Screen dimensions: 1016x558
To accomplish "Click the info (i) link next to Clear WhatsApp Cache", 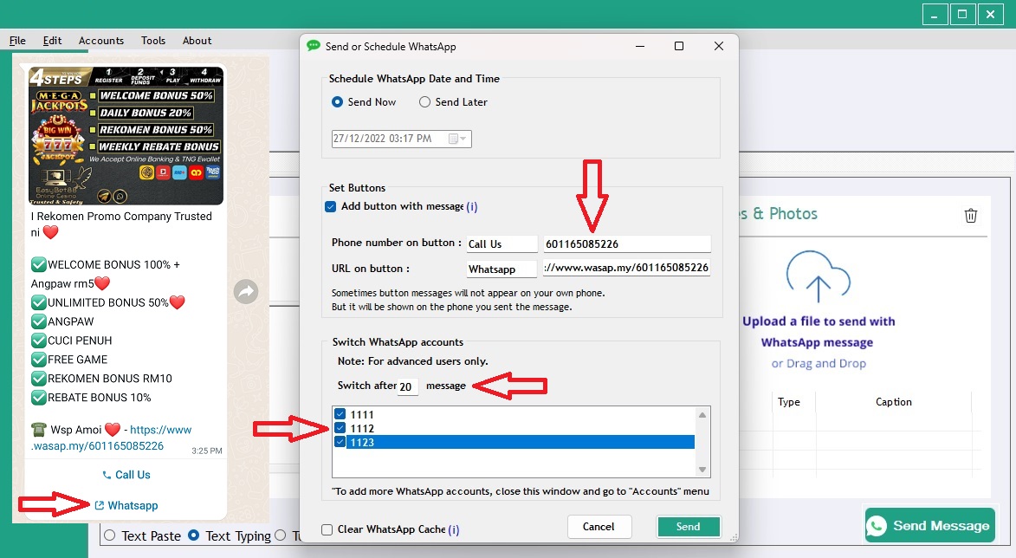I will tap(454, 529).
